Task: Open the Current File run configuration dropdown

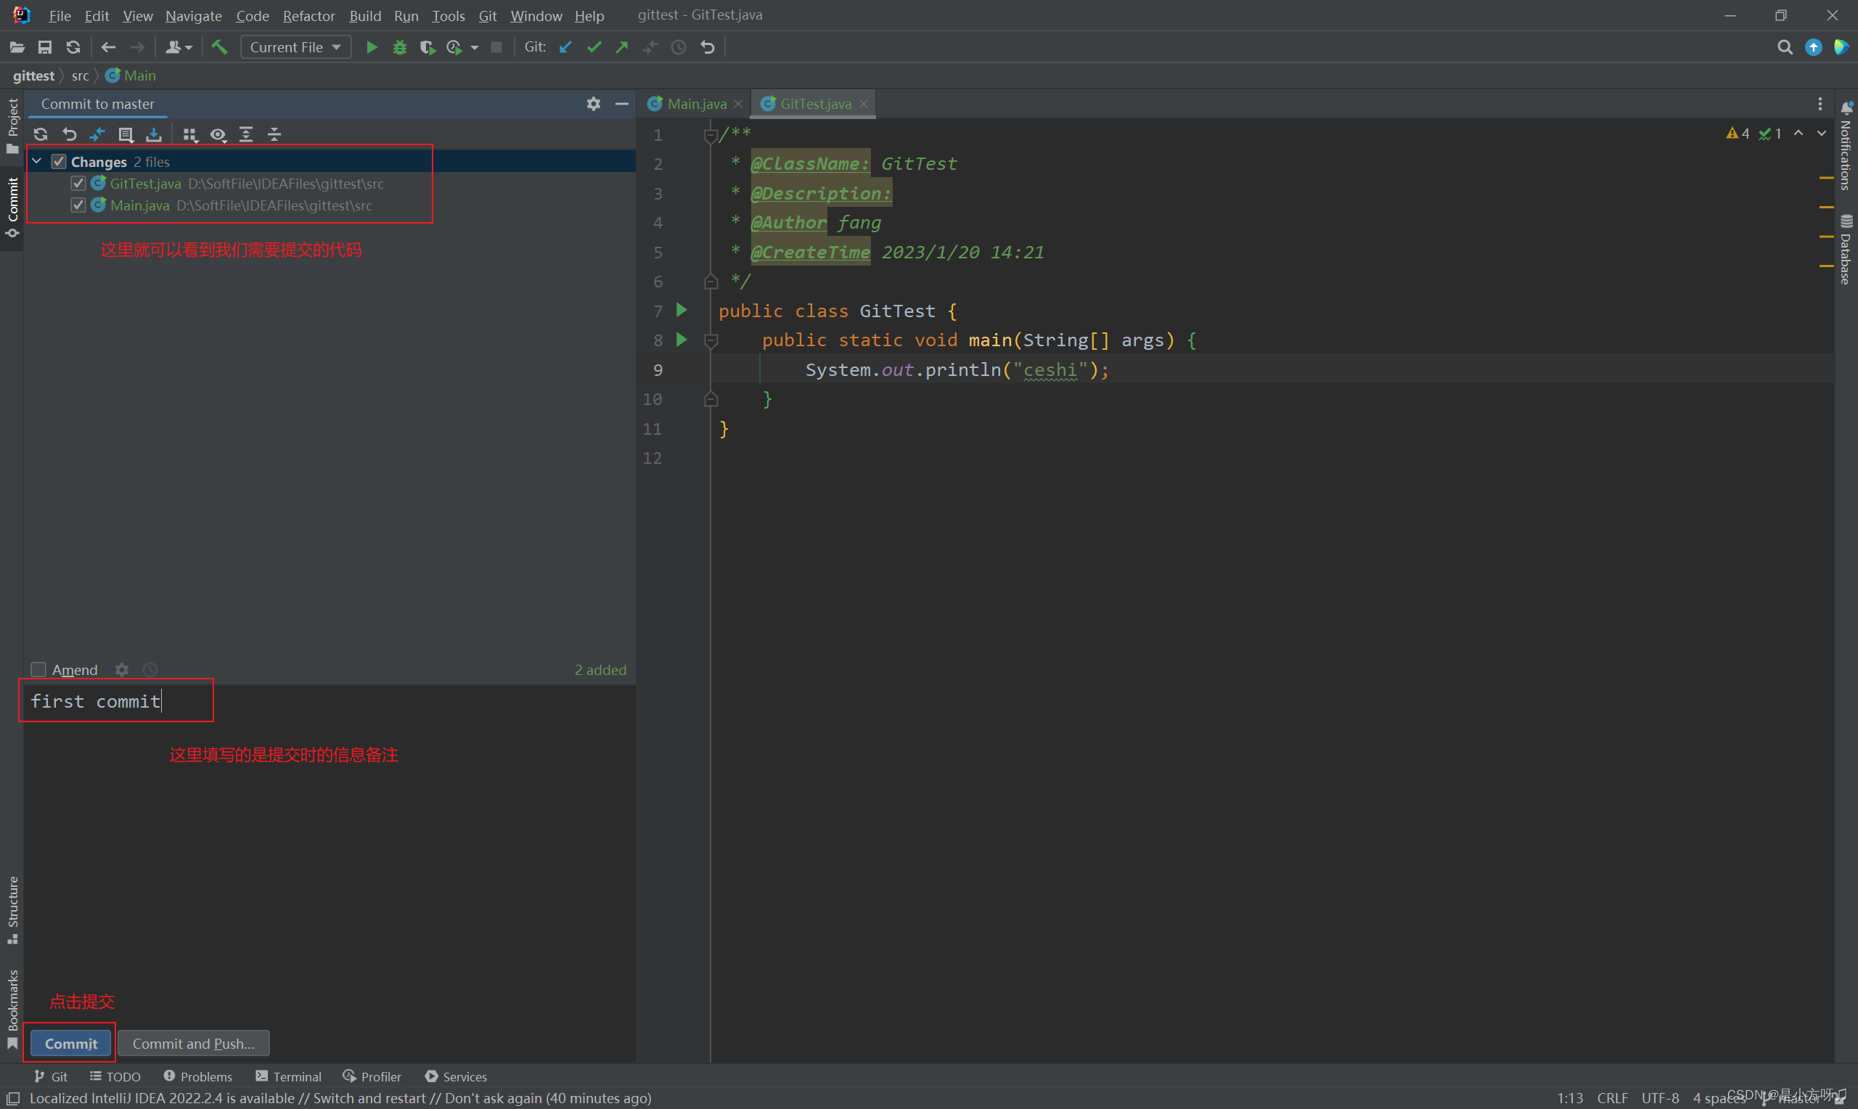Action: [296, 47]
